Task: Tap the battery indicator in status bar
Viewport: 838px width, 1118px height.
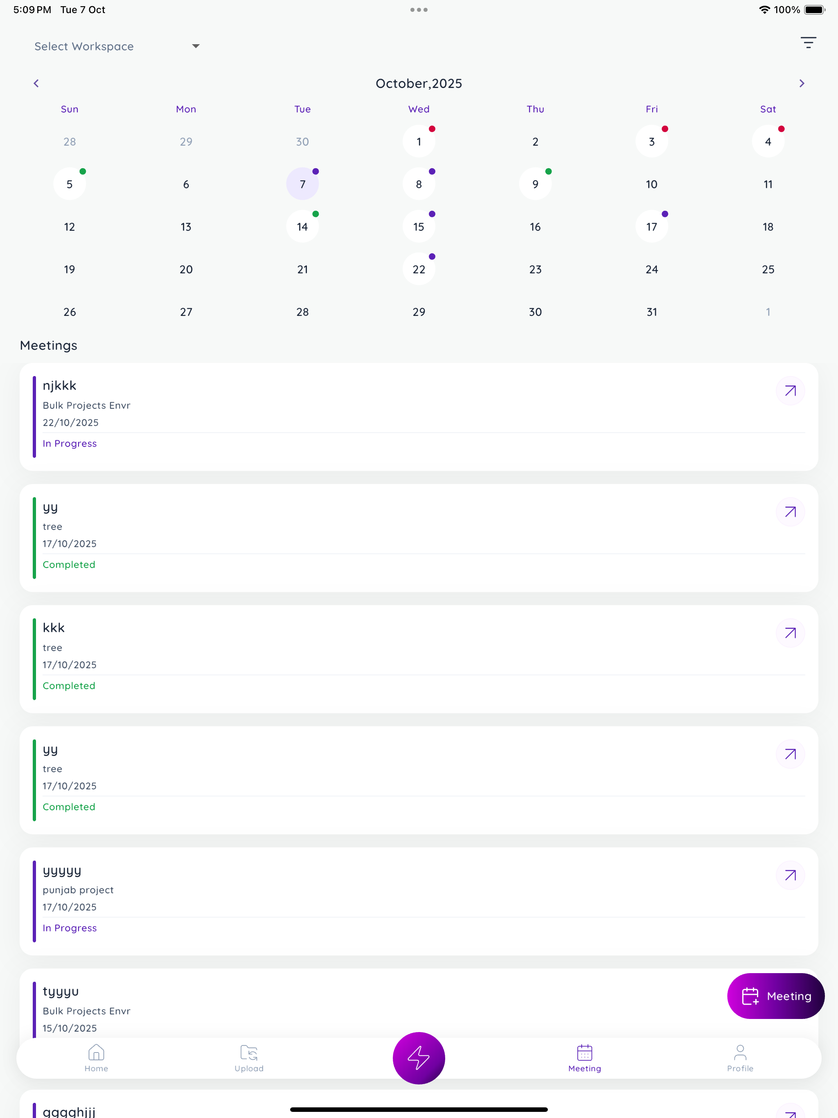Action: [x=814, y=9]
